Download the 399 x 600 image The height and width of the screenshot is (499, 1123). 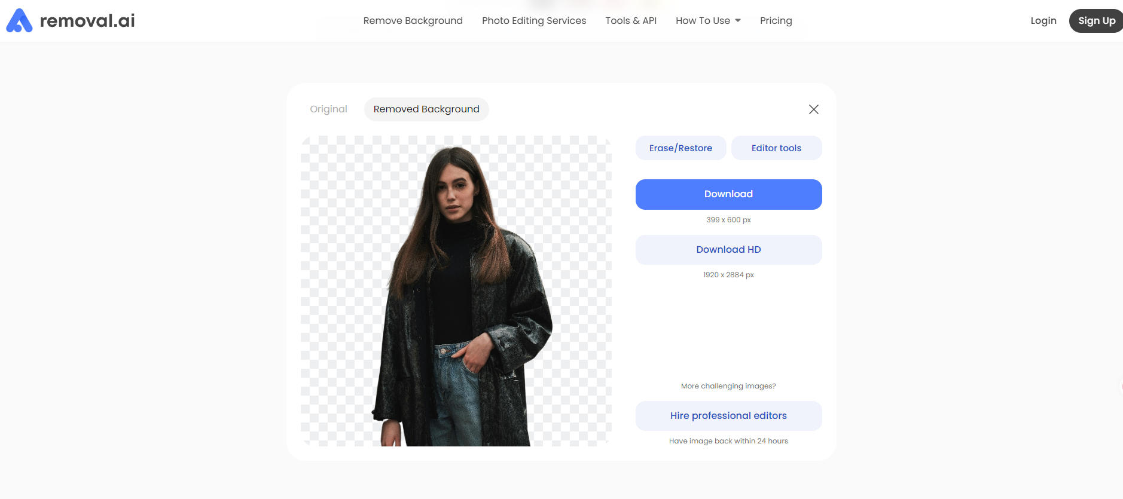(728, 194)
